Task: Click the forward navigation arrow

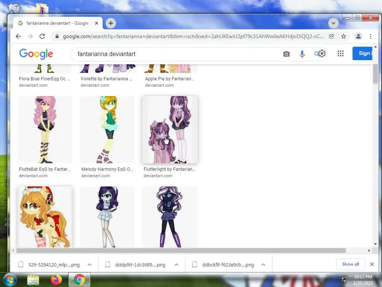Action: pyautogui.click(x=30, y=36)
